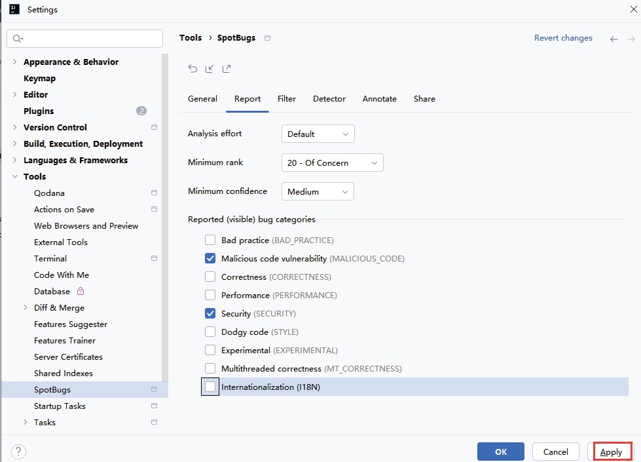
Task: Tick the Performance category checkbox
Action: (x=210, y=295)
